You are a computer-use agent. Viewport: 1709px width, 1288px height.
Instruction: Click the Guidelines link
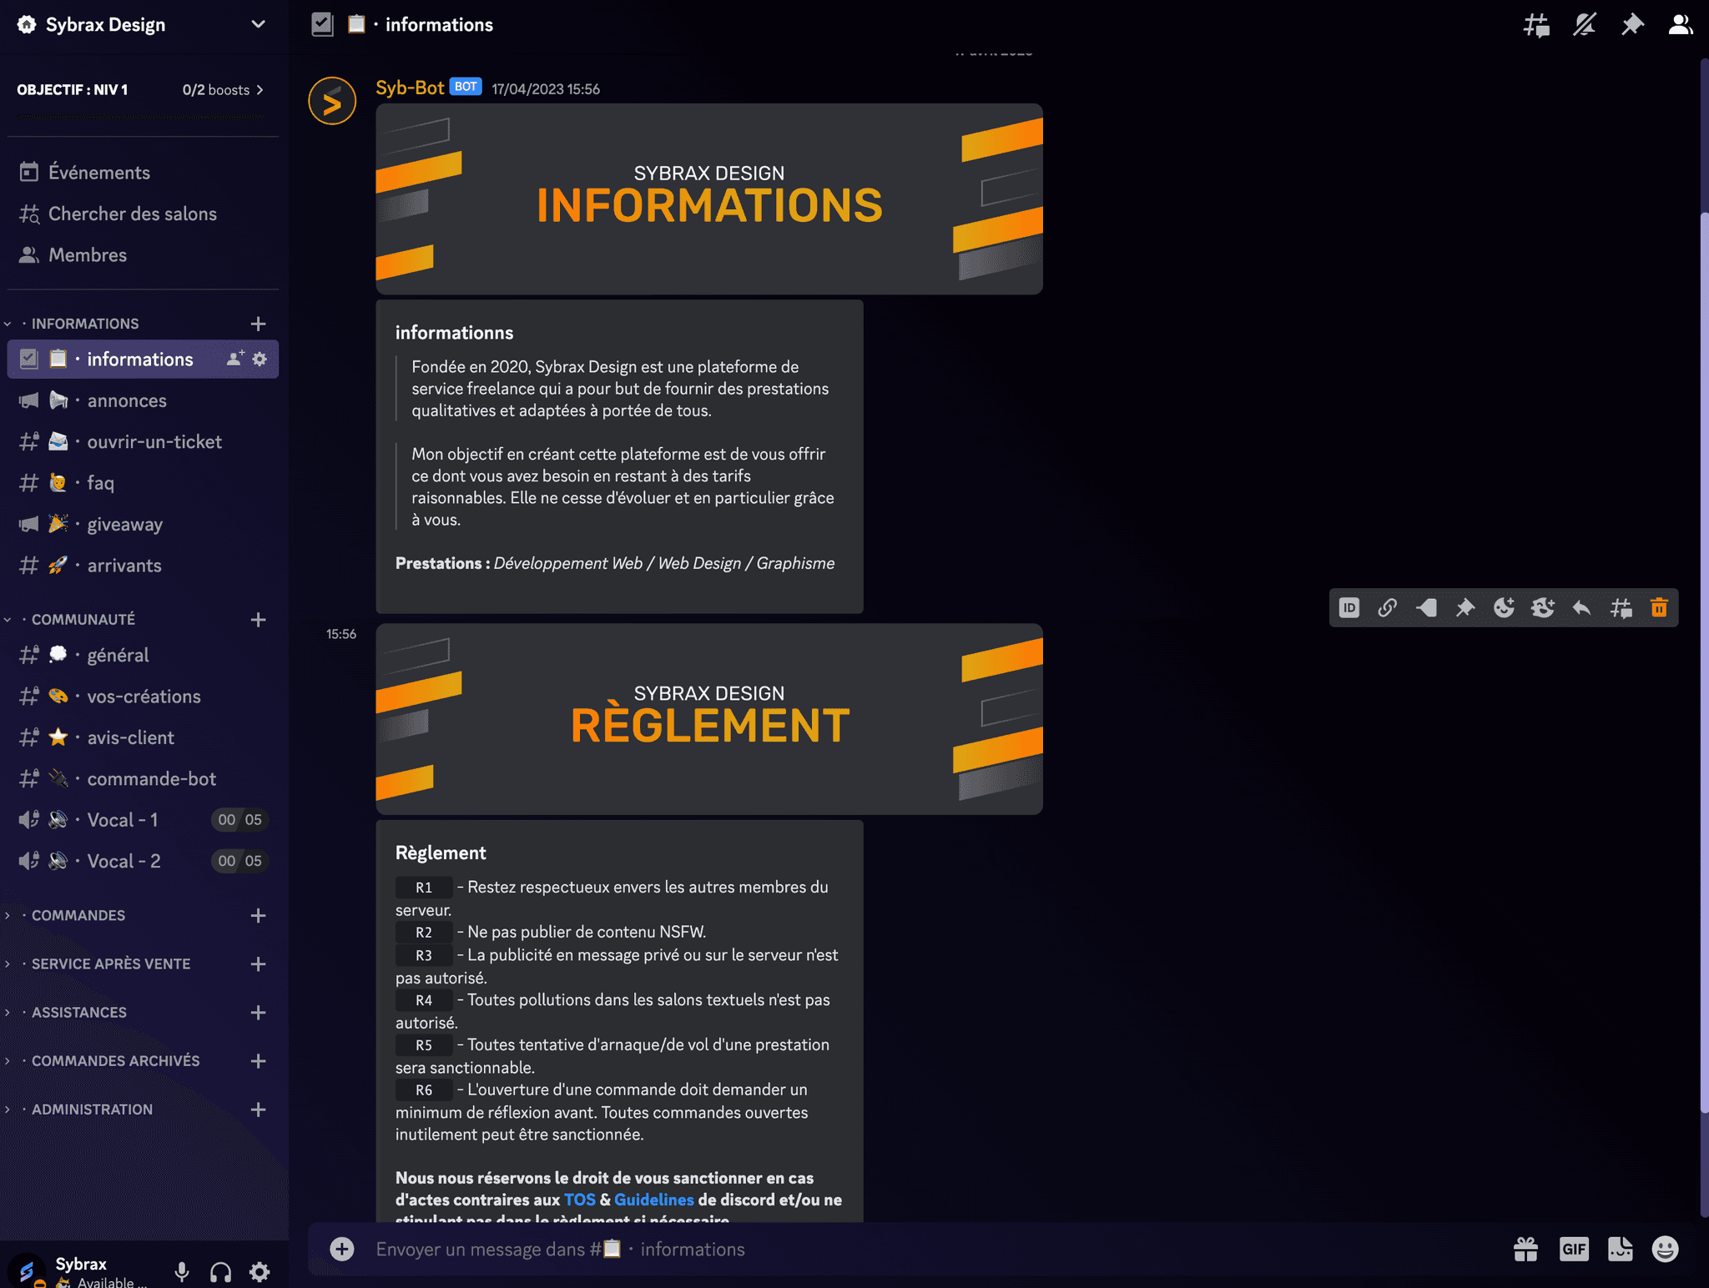point(653,1200)
